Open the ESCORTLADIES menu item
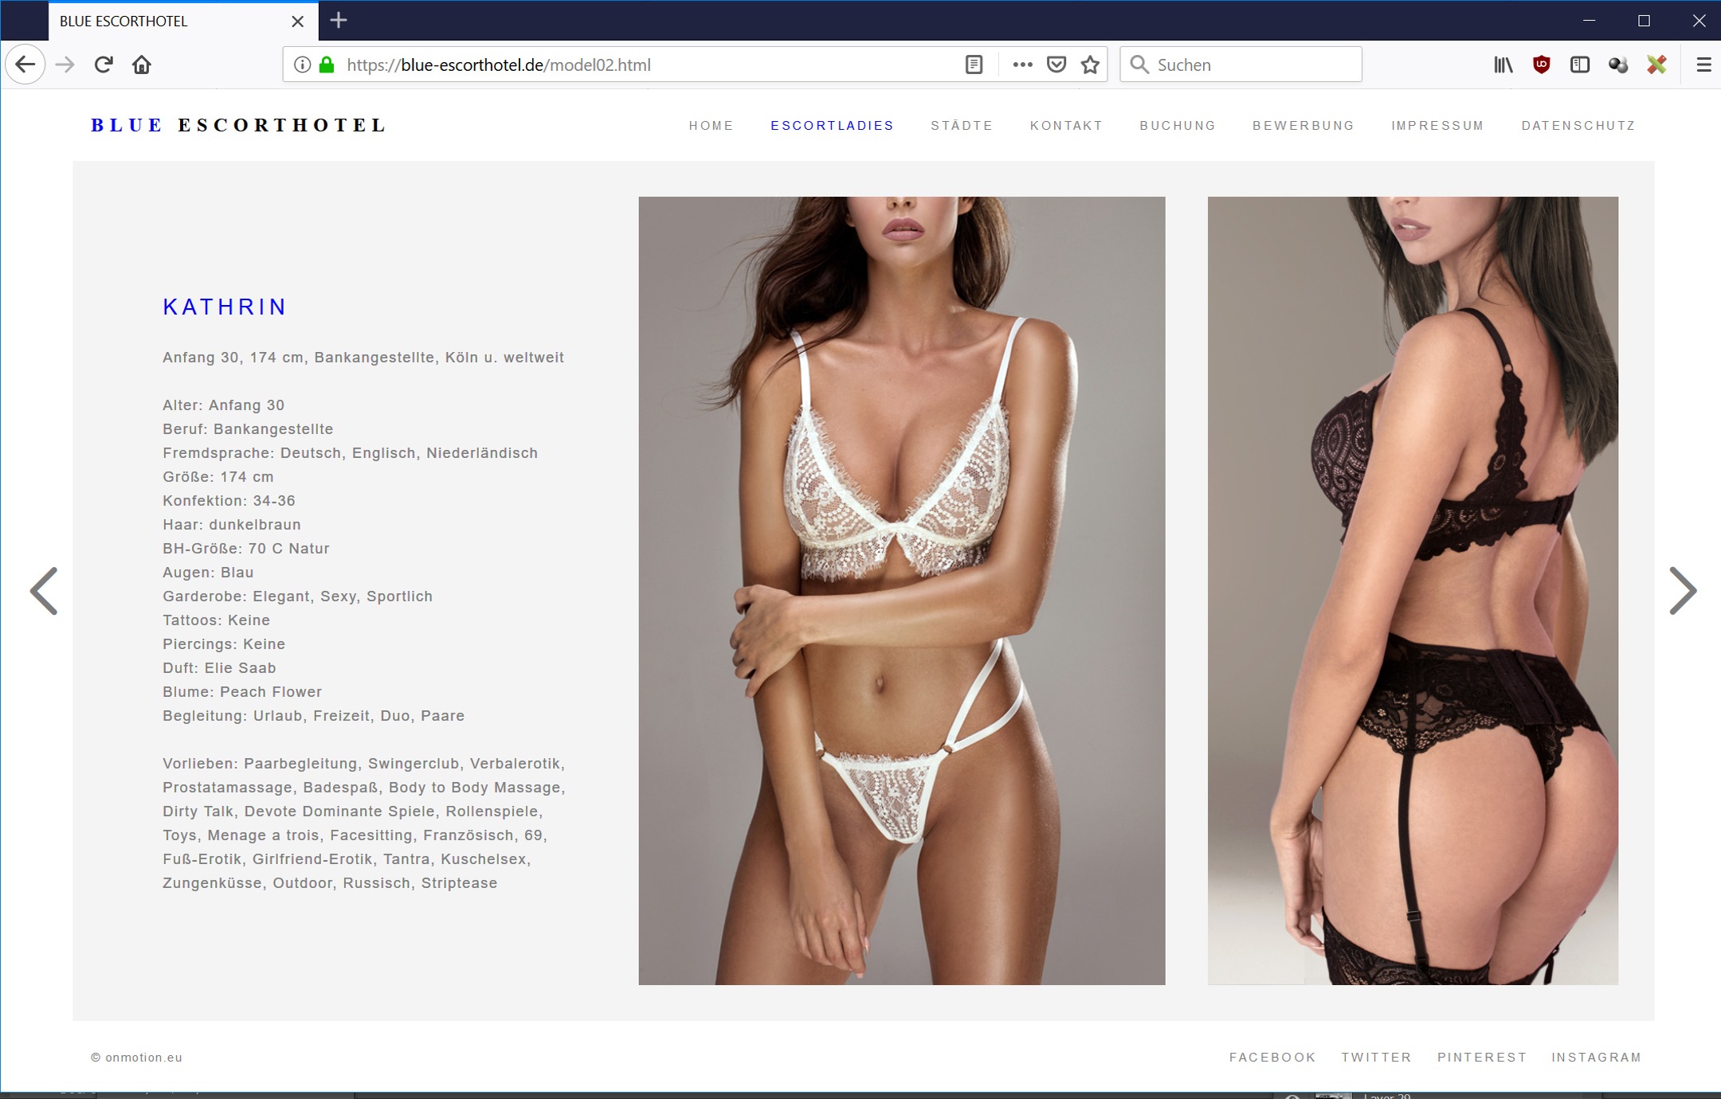This screenshot has height=1099, width=1721. click(x=832, y=126)
